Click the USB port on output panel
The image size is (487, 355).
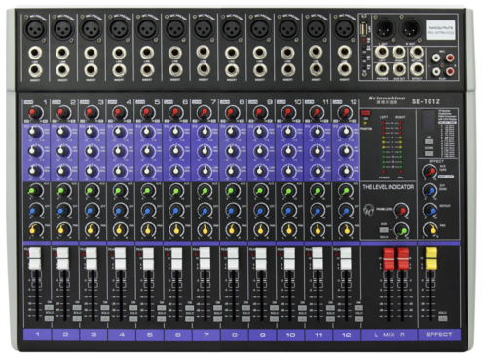[364, 29]
